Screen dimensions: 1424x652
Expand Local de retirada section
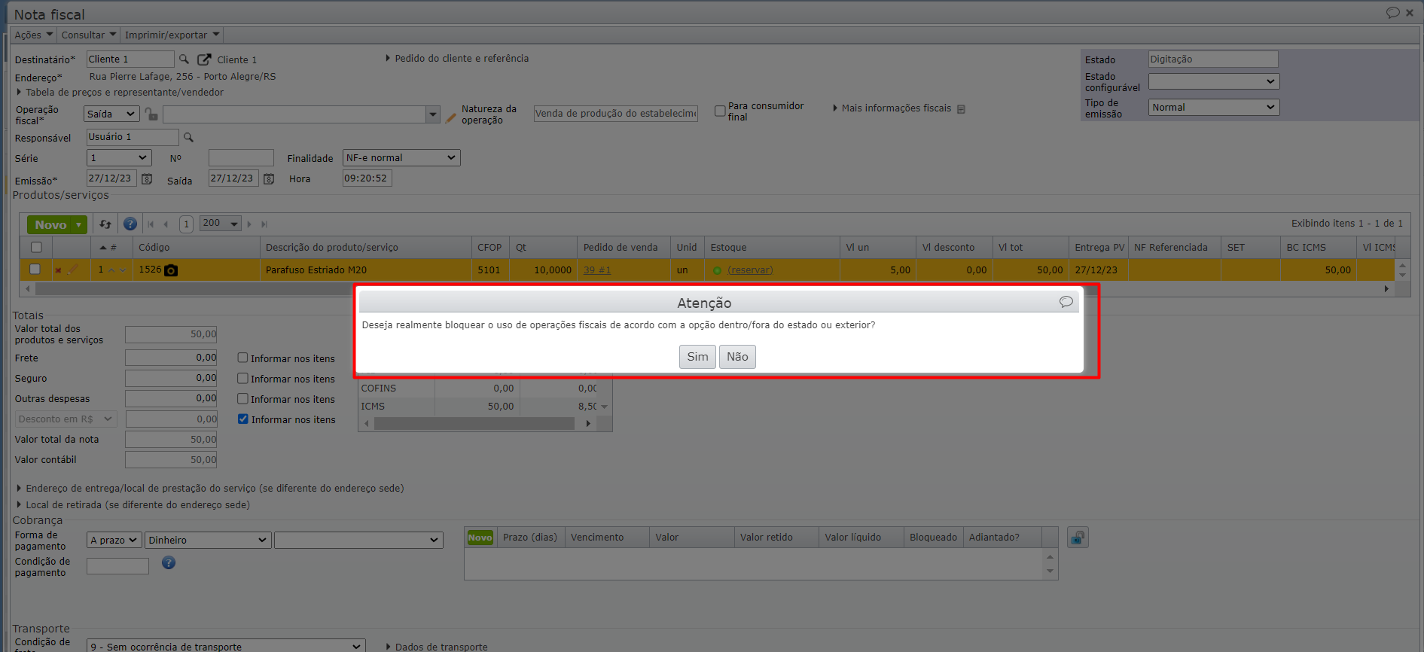[x=133, y=505]
